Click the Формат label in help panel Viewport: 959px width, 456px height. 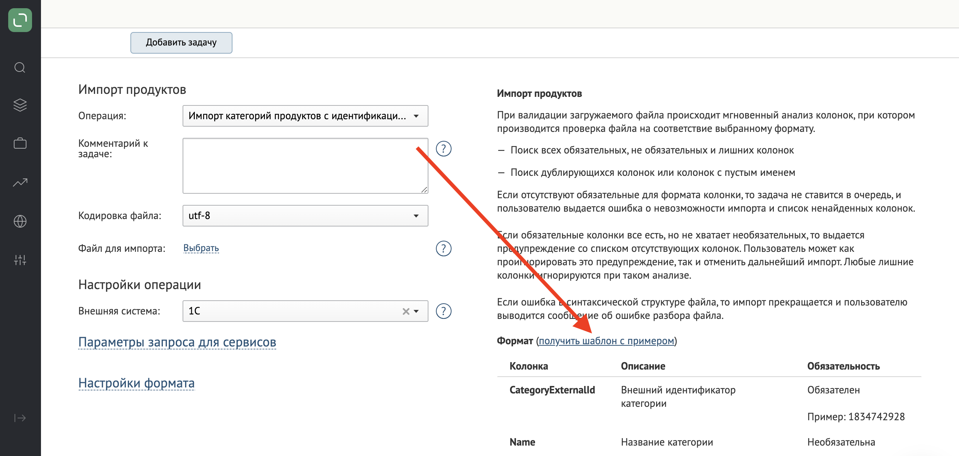pyautogui.click(x=515, y=341)
